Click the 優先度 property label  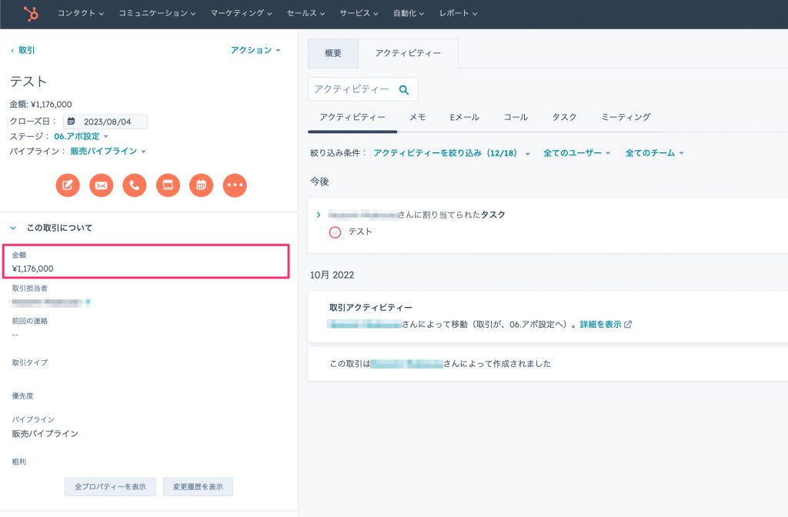point(22,396)
